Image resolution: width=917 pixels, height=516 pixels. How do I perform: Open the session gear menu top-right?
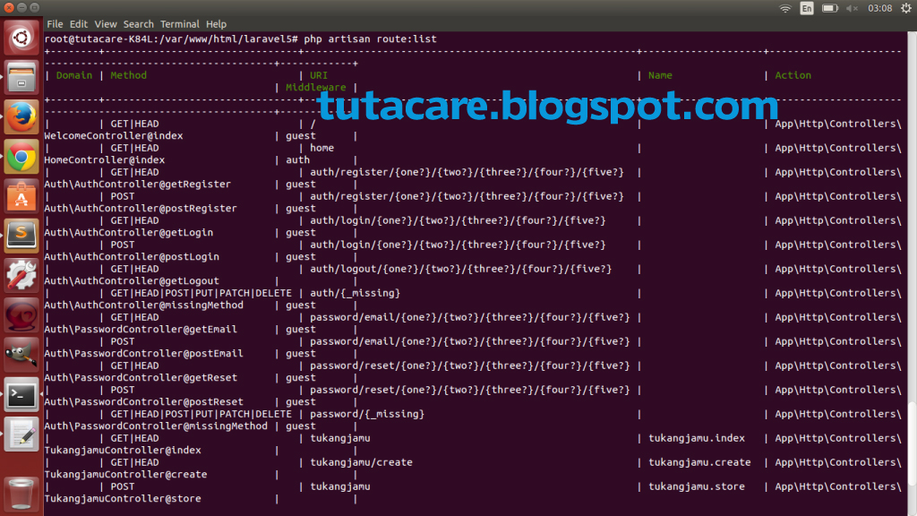tap(906, 7)
